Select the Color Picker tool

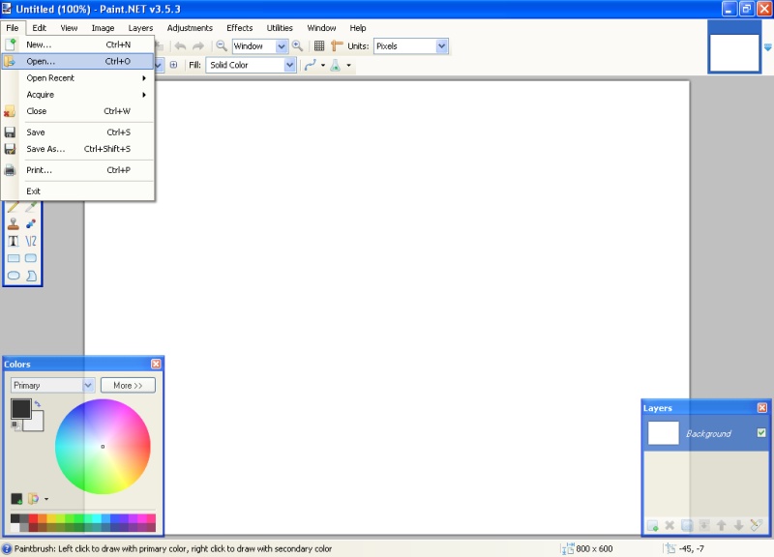[x=28, y=207]
